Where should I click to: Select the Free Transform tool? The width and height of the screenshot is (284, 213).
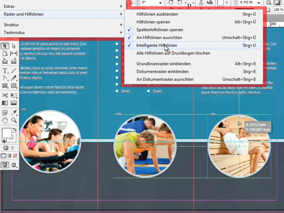pyautogui.click(x=14, y=95)
